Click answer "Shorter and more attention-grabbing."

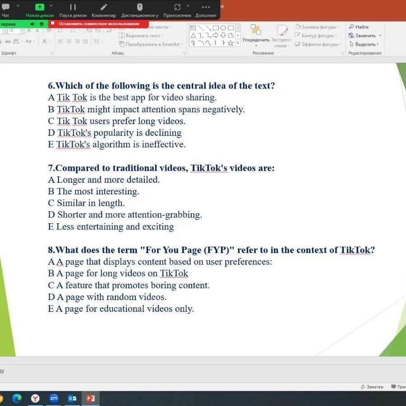pyautogui.click(x=130, y=215)
